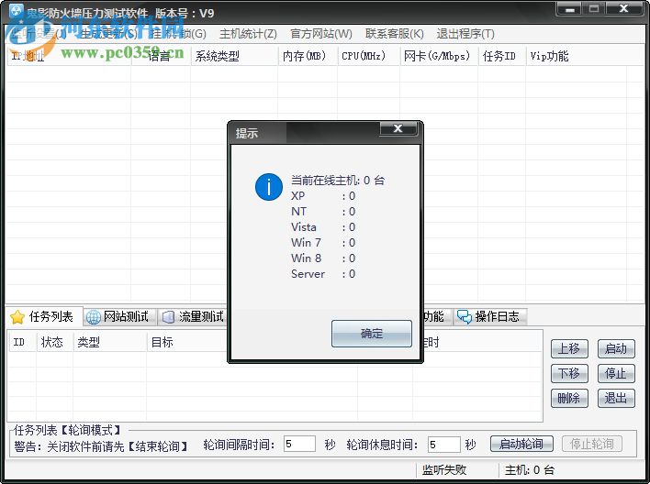650x484 pixels.
Task: Maximize the main application window
Action: pos(594,8)
